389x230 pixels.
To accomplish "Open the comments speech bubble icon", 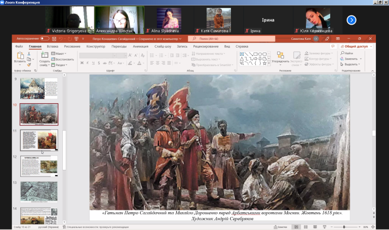I will [333, 46].
